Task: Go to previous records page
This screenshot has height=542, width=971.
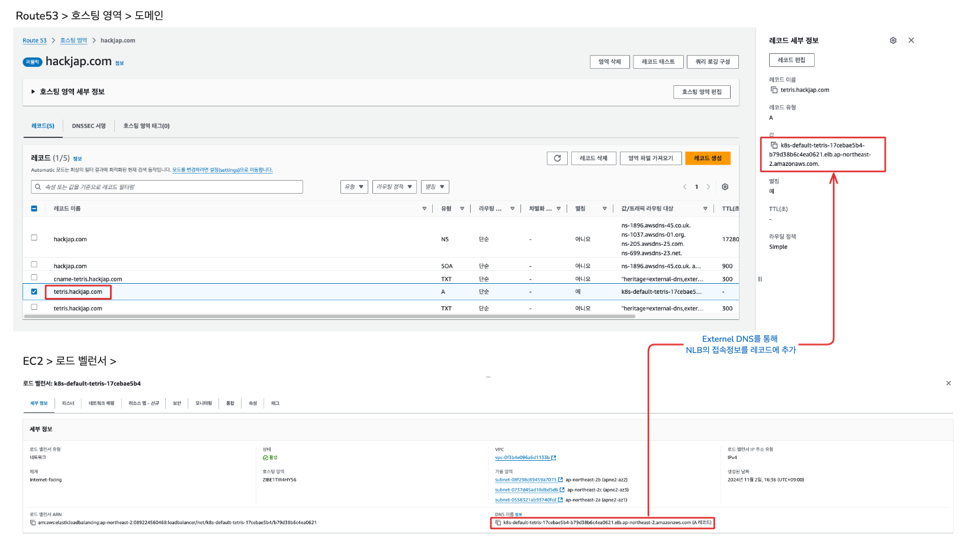Action: pos(685,187)
